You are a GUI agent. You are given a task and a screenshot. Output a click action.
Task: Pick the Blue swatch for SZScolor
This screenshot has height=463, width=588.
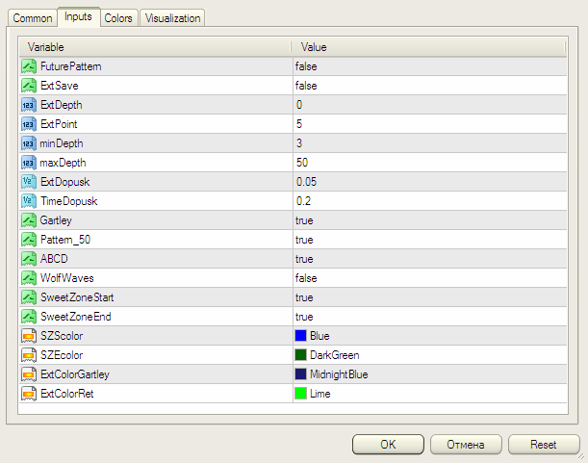tap(301, 335)
